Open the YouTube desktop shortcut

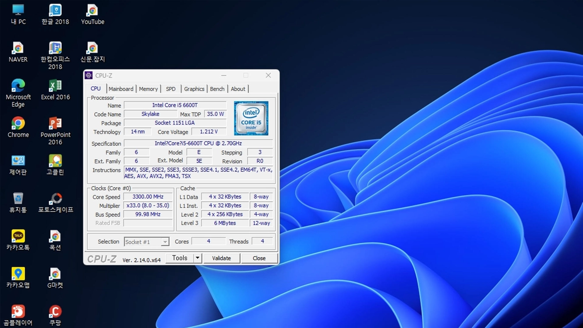point(92,14)
